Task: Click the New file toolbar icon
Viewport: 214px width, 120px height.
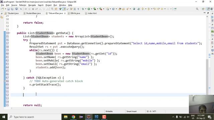Action: [x=3, y=9]
